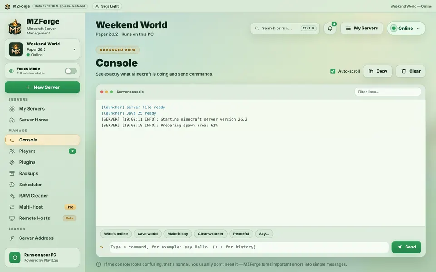Click the Save world quick command
The height and width of the screenshot is (272, 436).
147,234
